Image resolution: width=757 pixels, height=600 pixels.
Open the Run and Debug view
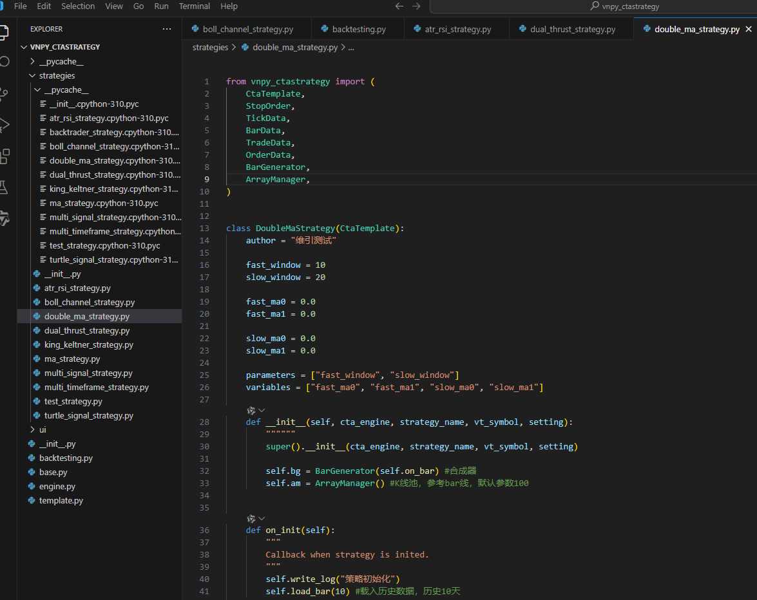click(x=4, y=125)
